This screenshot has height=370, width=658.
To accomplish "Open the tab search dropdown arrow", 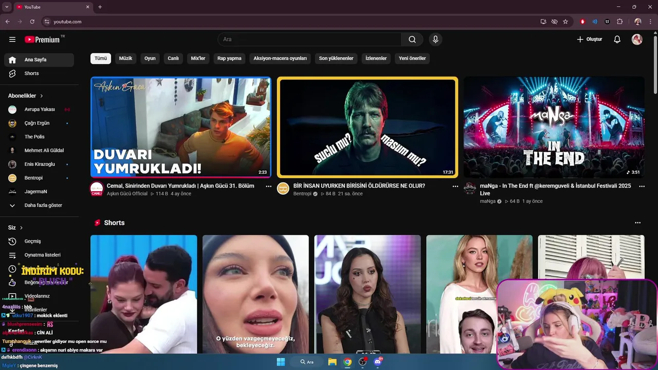I will click(x=7, y=7).
